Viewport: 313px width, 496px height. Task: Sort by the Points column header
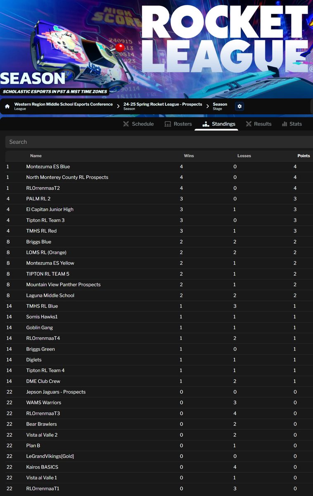304,156
